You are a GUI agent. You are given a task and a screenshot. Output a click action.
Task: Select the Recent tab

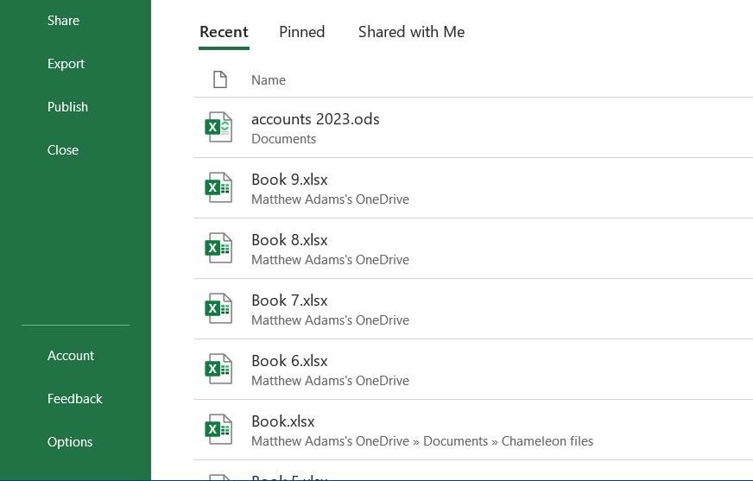pos(224,32)
